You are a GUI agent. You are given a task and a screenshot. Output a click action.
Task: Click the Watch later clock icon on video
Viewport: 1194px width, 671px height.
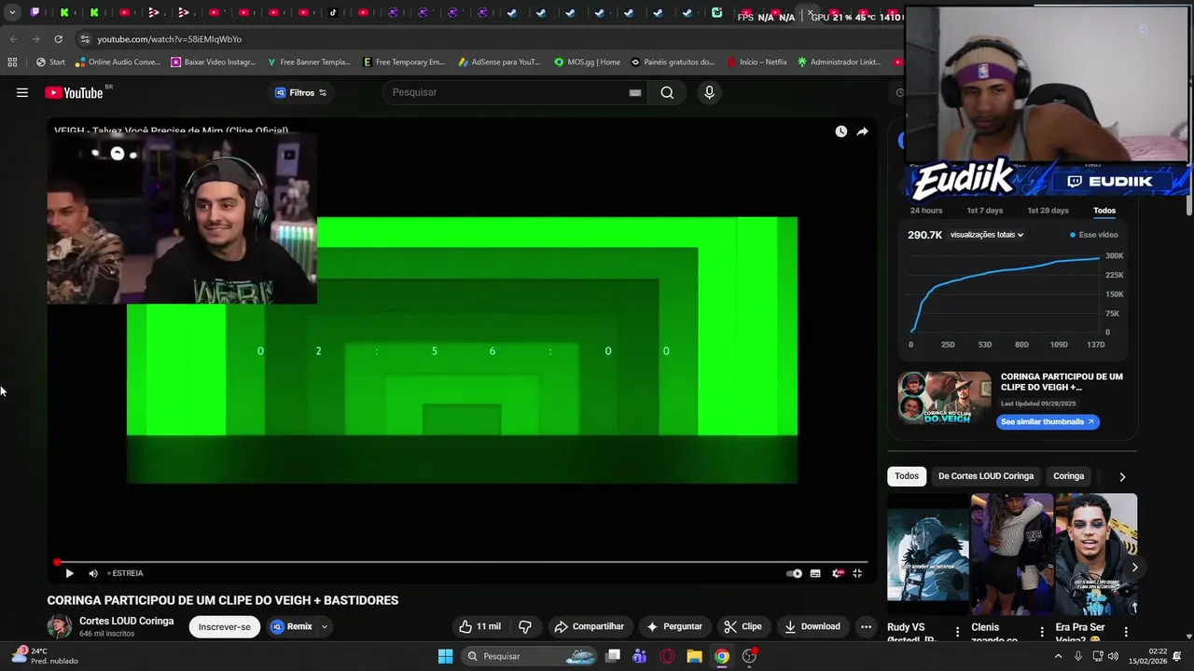[840, 131]
